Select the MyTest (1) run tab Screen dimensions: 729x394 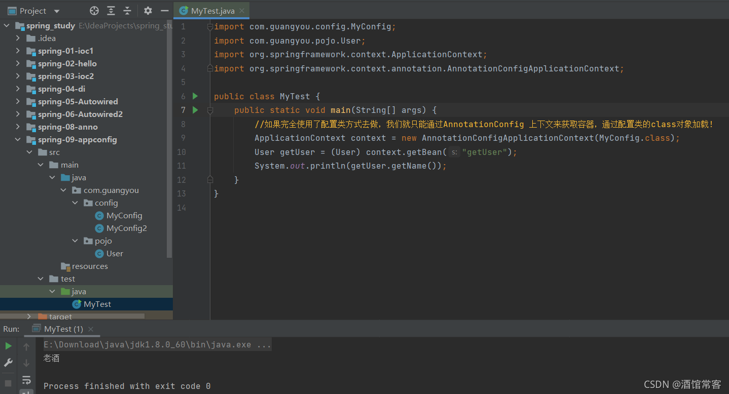coord(63,329)
